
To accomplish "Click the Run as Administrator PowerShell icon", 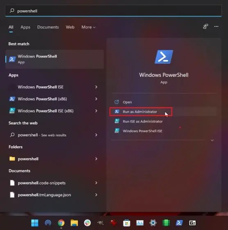I will point(117,111).
